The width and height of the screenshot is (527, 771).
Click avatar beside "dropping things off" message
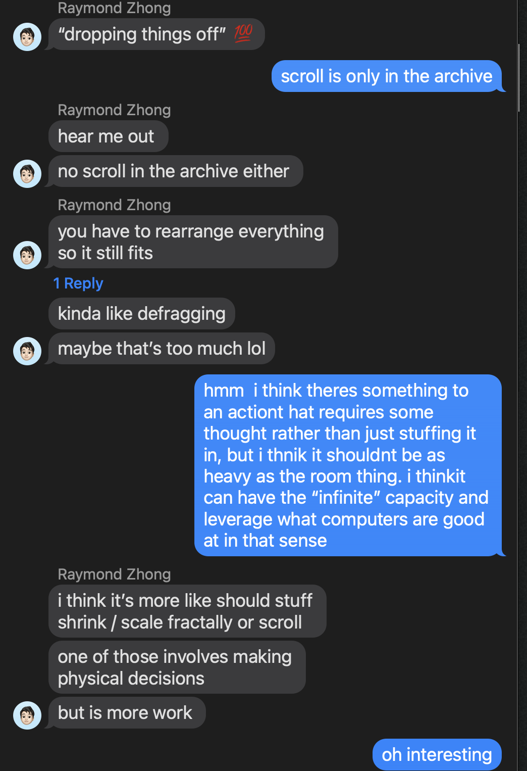(27, 37)
